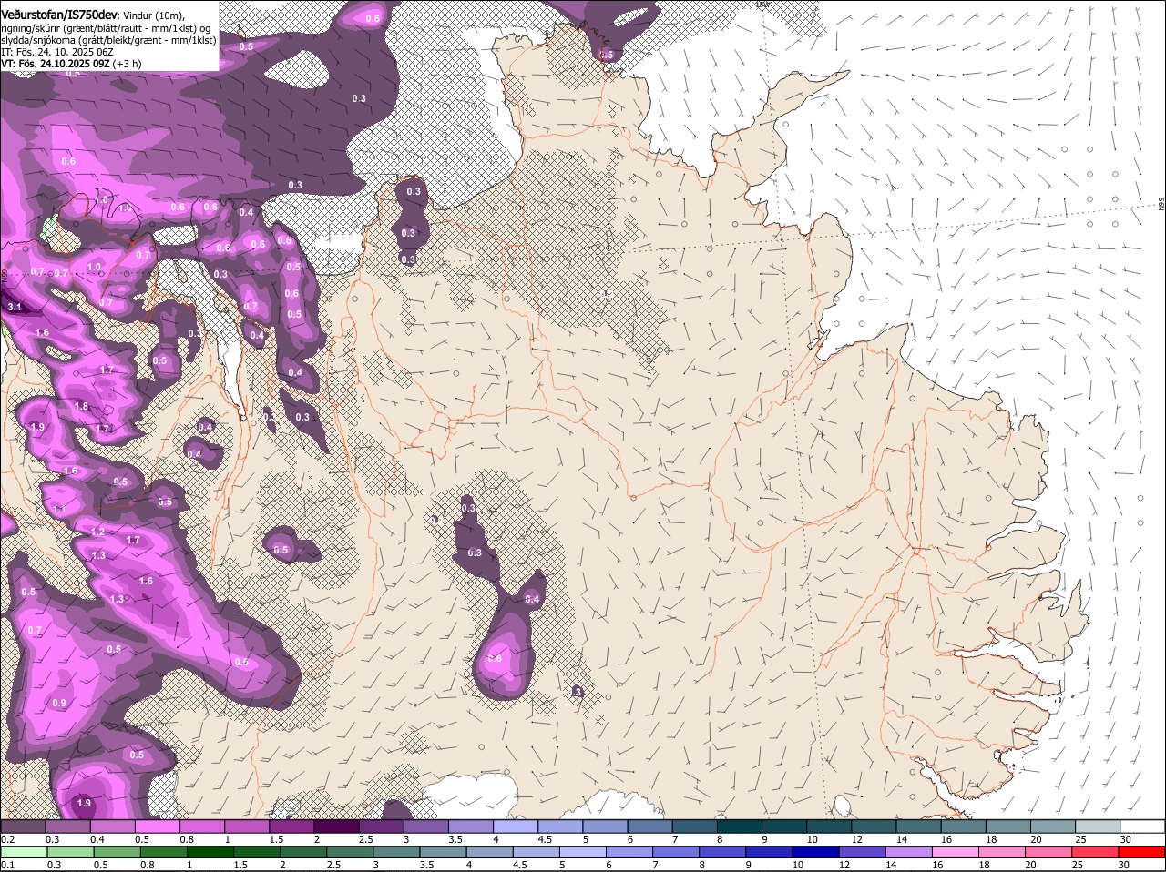Select the dusky 0.2–0.3 swatch starting the snow legend

pyautogui.click(x=24, y=826)
